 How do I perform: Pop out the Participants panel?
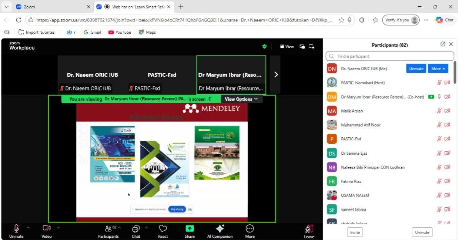[x=443, y=44]
